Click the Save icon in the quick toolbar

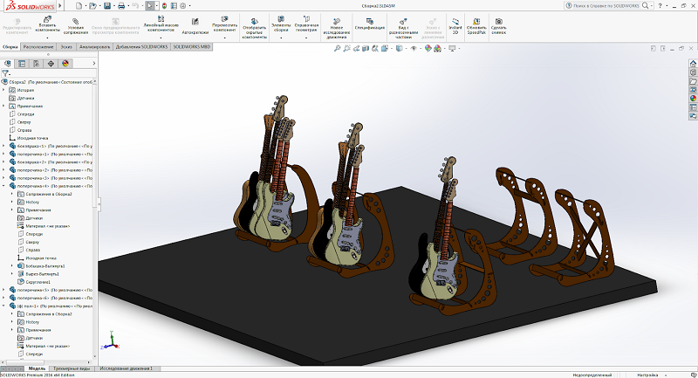tap(106, 5)
